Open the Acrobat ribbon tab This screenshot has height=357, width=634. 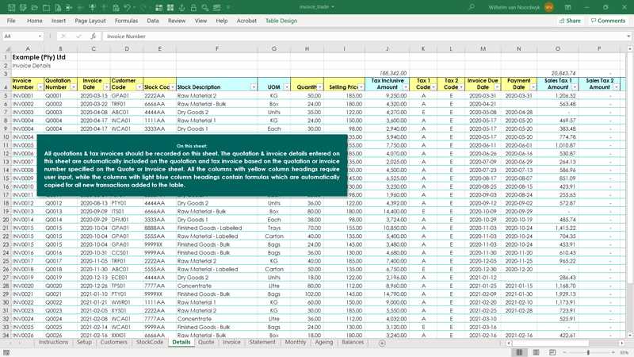[x=246, y=21]
